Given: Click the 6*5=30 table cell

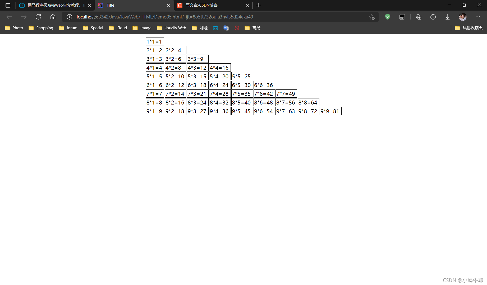Looking at the screenshot, I should [242, 85].
